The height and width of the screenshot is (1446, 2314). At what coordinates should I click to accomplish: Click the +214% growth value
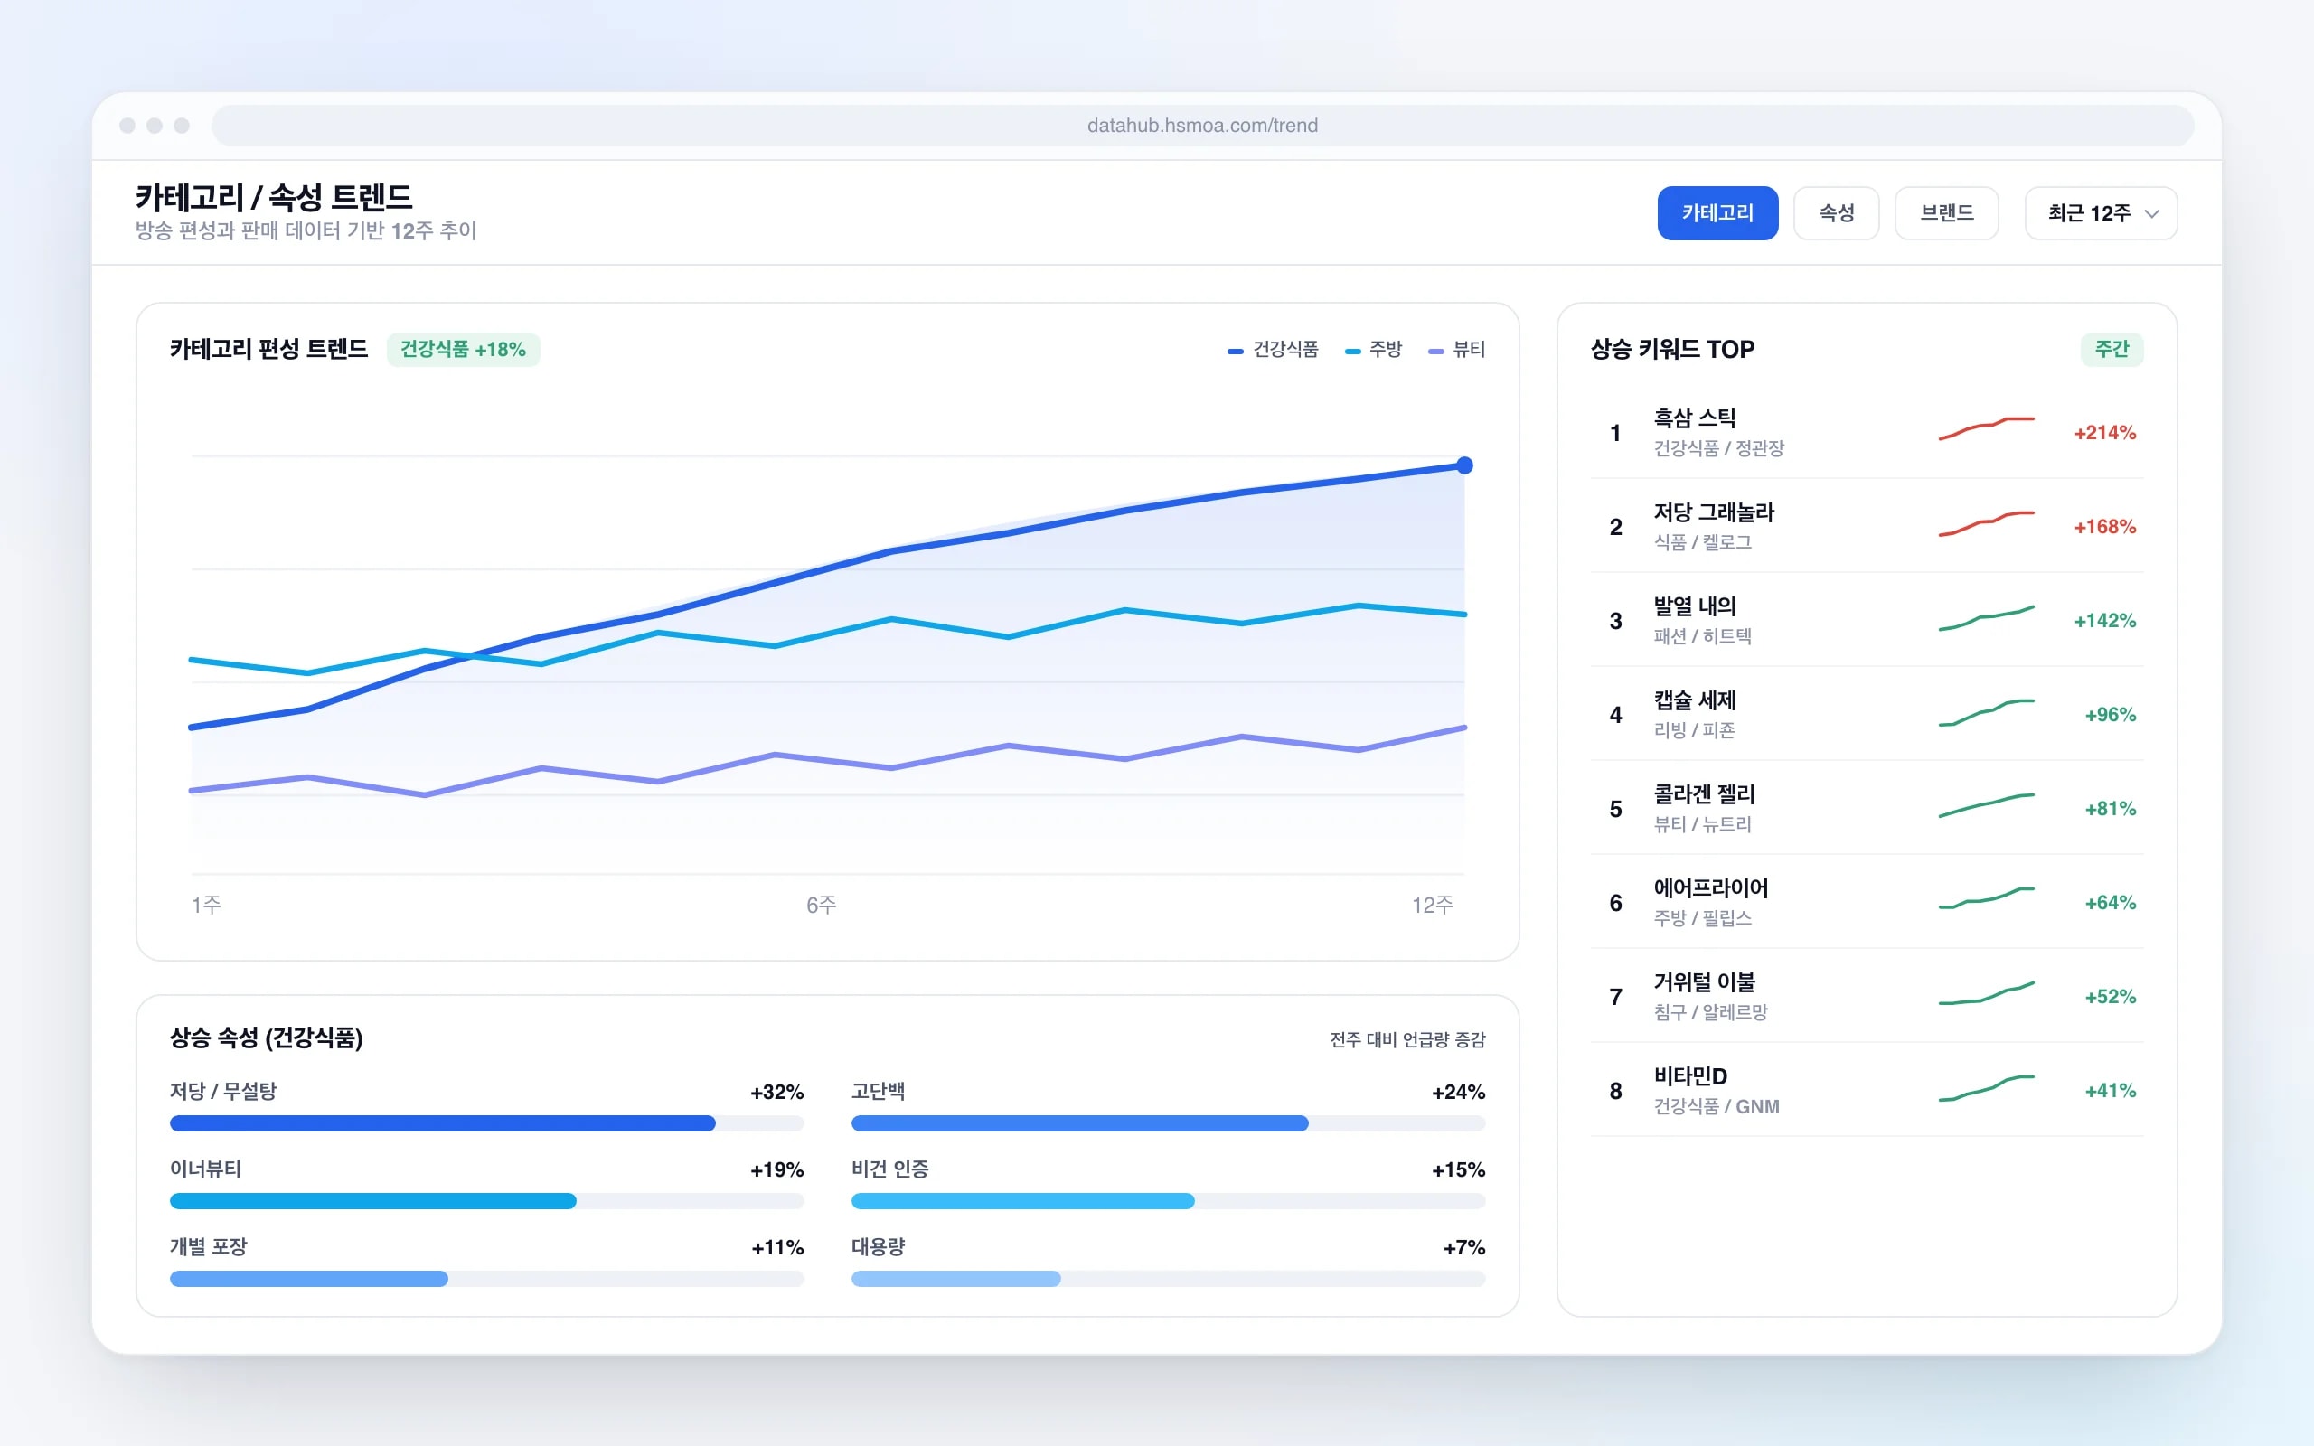pos(2104,432)
